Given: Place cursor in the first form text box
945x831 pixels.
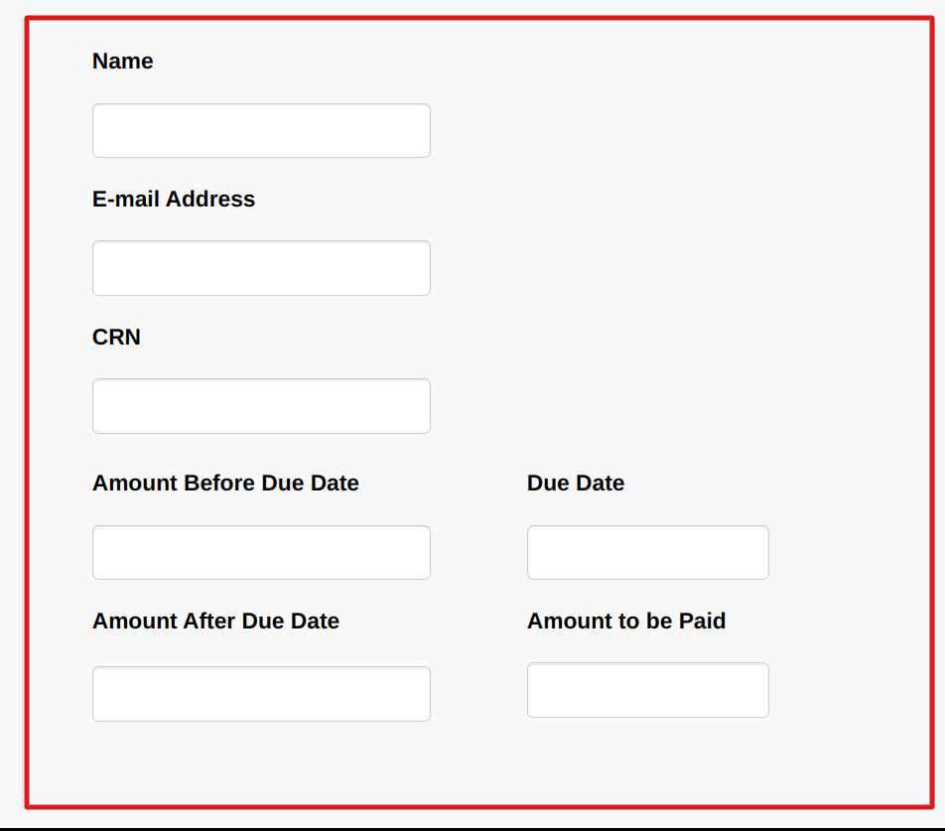Looking at the screenshot, I should pyautogui.click(x=261, y=130).
